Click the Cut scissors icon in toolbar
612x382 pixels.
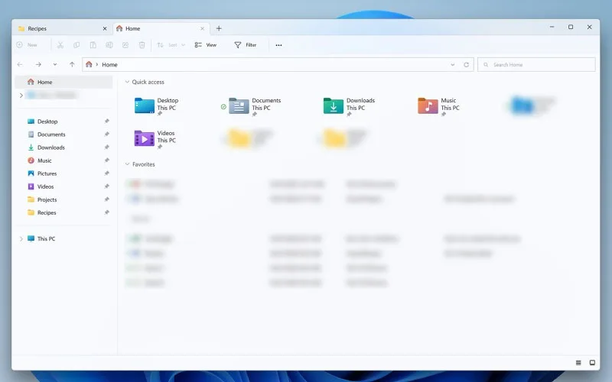point(60,45)
